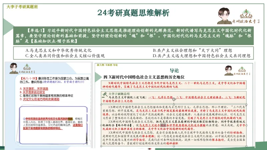This screenshot has height=150, width=267.
Task: Click the 考研政治大李子 logo in the top right
Action: (x=246, y=16)
